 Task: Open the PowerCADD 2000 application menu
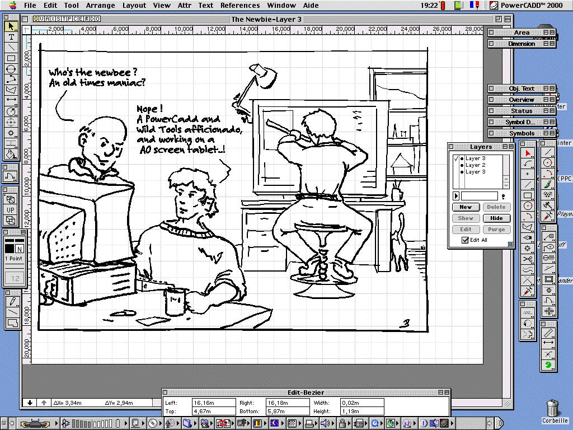pyautogui.click(x=526, y=5)
